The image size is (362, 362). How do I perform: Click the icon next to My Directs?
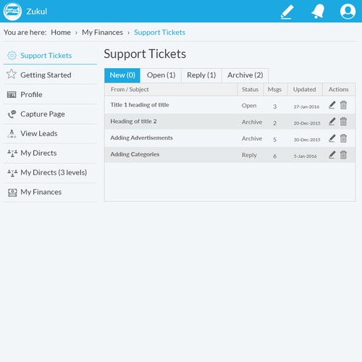point(12,153)
